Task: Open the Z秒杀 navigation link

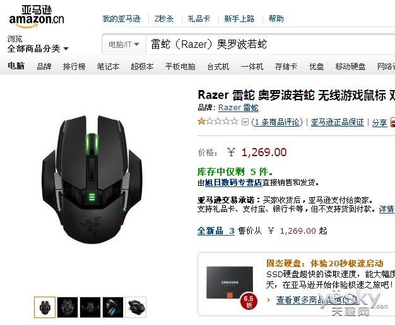Action: (x=164, y=19)
